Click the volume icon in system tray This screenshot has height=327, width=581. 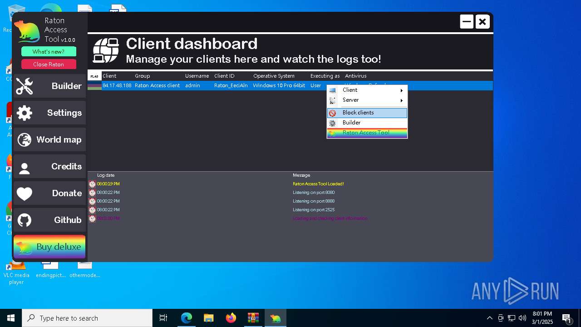coord(522,318)
